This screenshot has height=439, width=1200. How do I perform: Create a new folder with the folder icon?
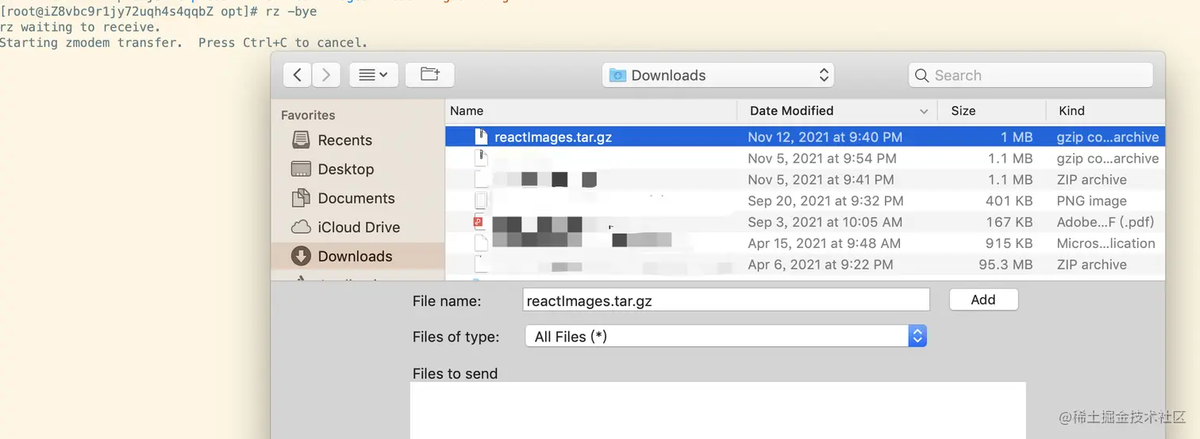point(429,75)
